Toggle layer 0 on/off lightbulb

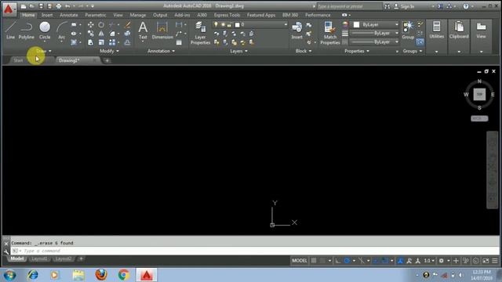click(x=216, y=24)
